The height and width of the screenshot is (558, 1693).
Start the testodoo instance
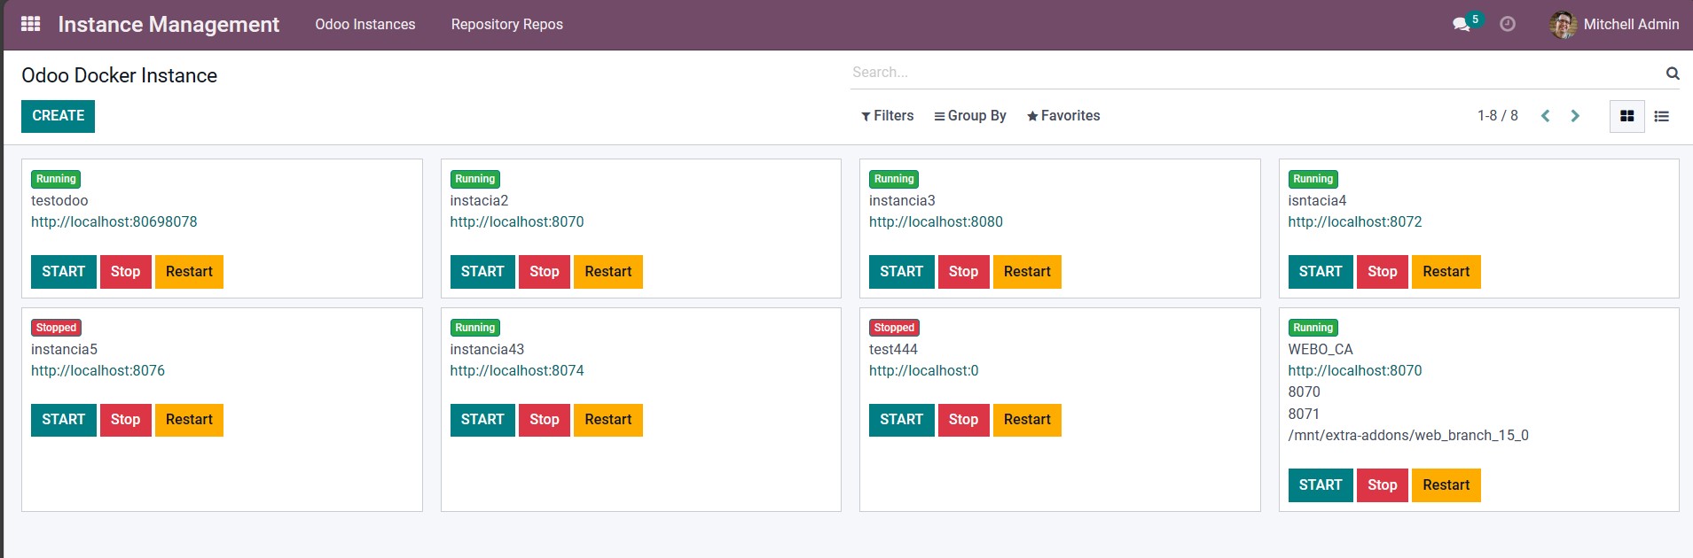point(64,272)
